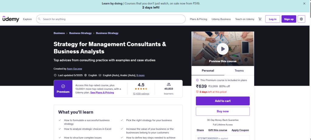The height and width of the screenshot is (140, 311).
Task: Click the Buy now button
Action: 223,111
